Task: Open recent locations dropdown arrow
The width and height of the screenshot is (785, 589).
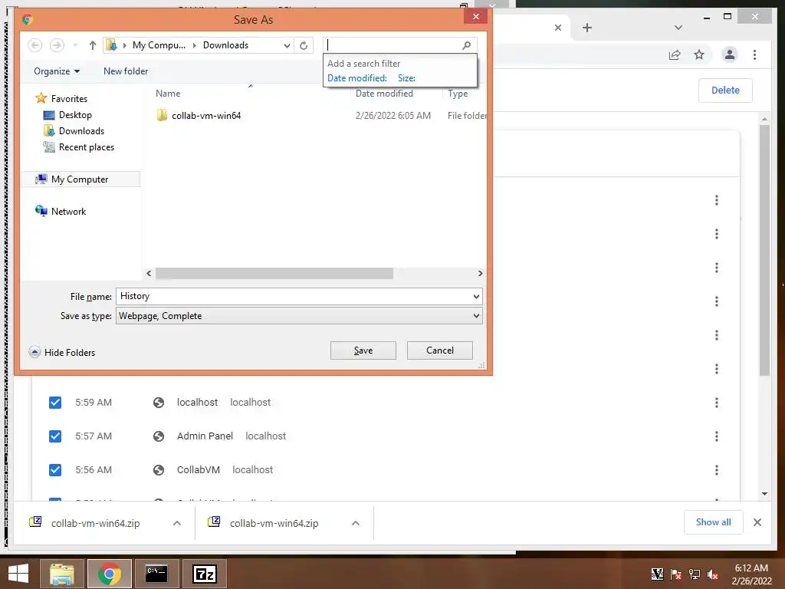Action: tap(76, 45)
